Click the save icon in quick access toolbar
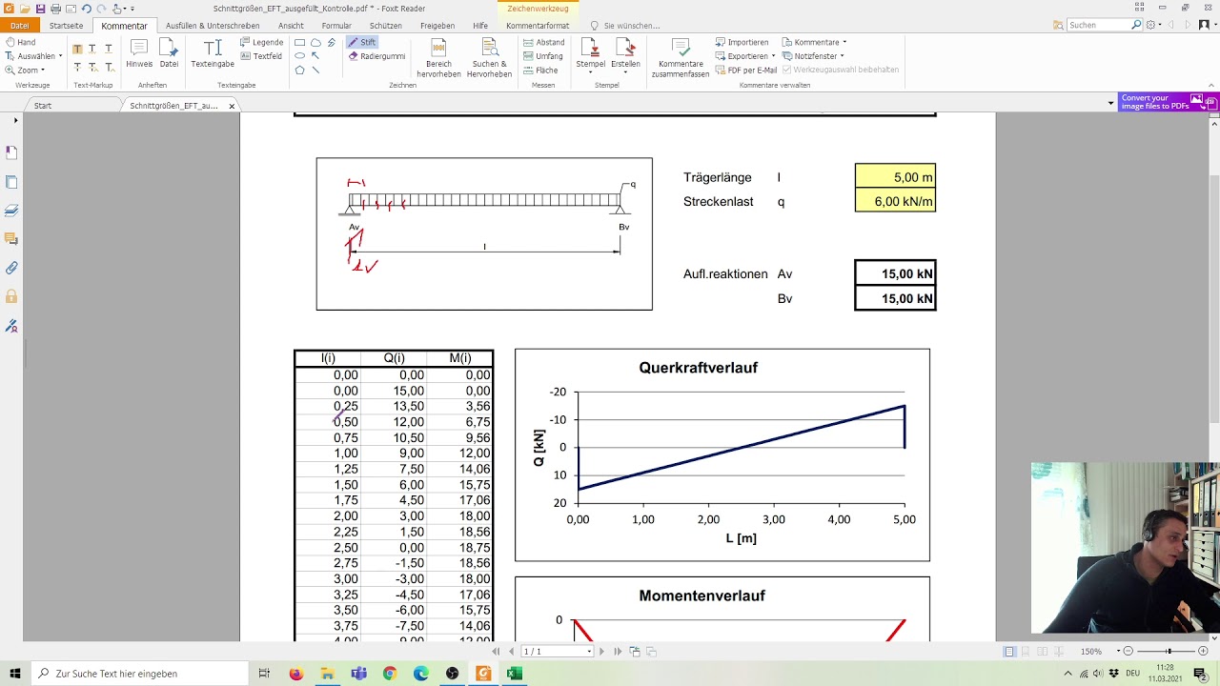This screenshot has height=686, width=1220. point(40,9)
